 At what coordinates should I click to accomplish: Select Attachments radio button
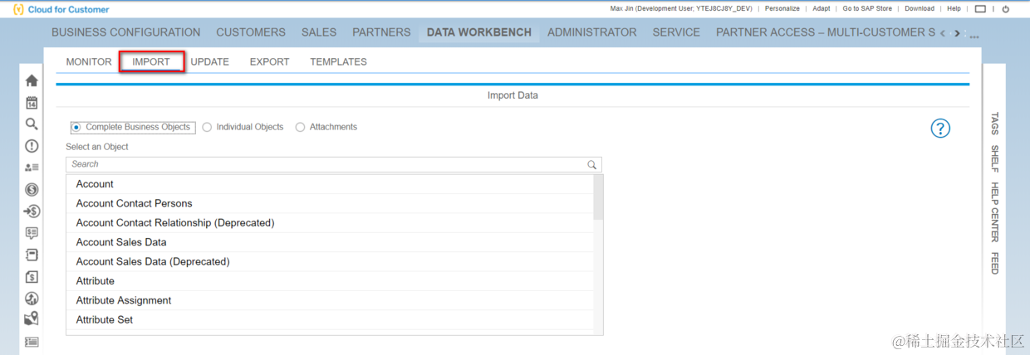(x=300, y=127)
